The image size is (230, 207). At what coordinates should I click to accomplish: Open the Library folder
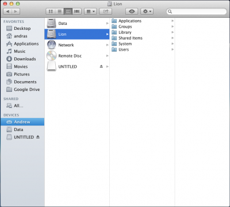[143, 32]
